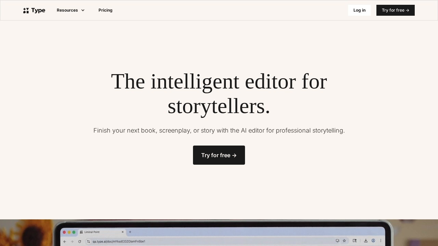
Task: Click the Type logo in header
Action: [x=34, y=10]
